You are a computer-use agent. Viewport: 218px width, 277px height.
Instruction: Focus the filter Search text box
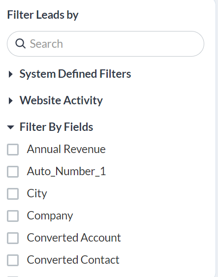pos(105,44)
